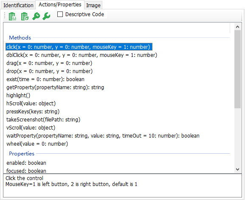Screen dimensions: 245x200
Task: Click the plain green wrench icon
Action: [x=46, y=16]
